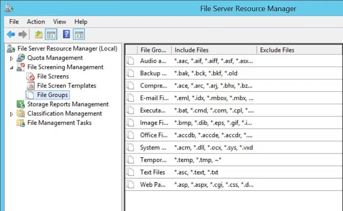Viewport: 343px width, 211px height.
Task: Select the File Screens label
Action: pyautogui.click(x=53, y=76)
